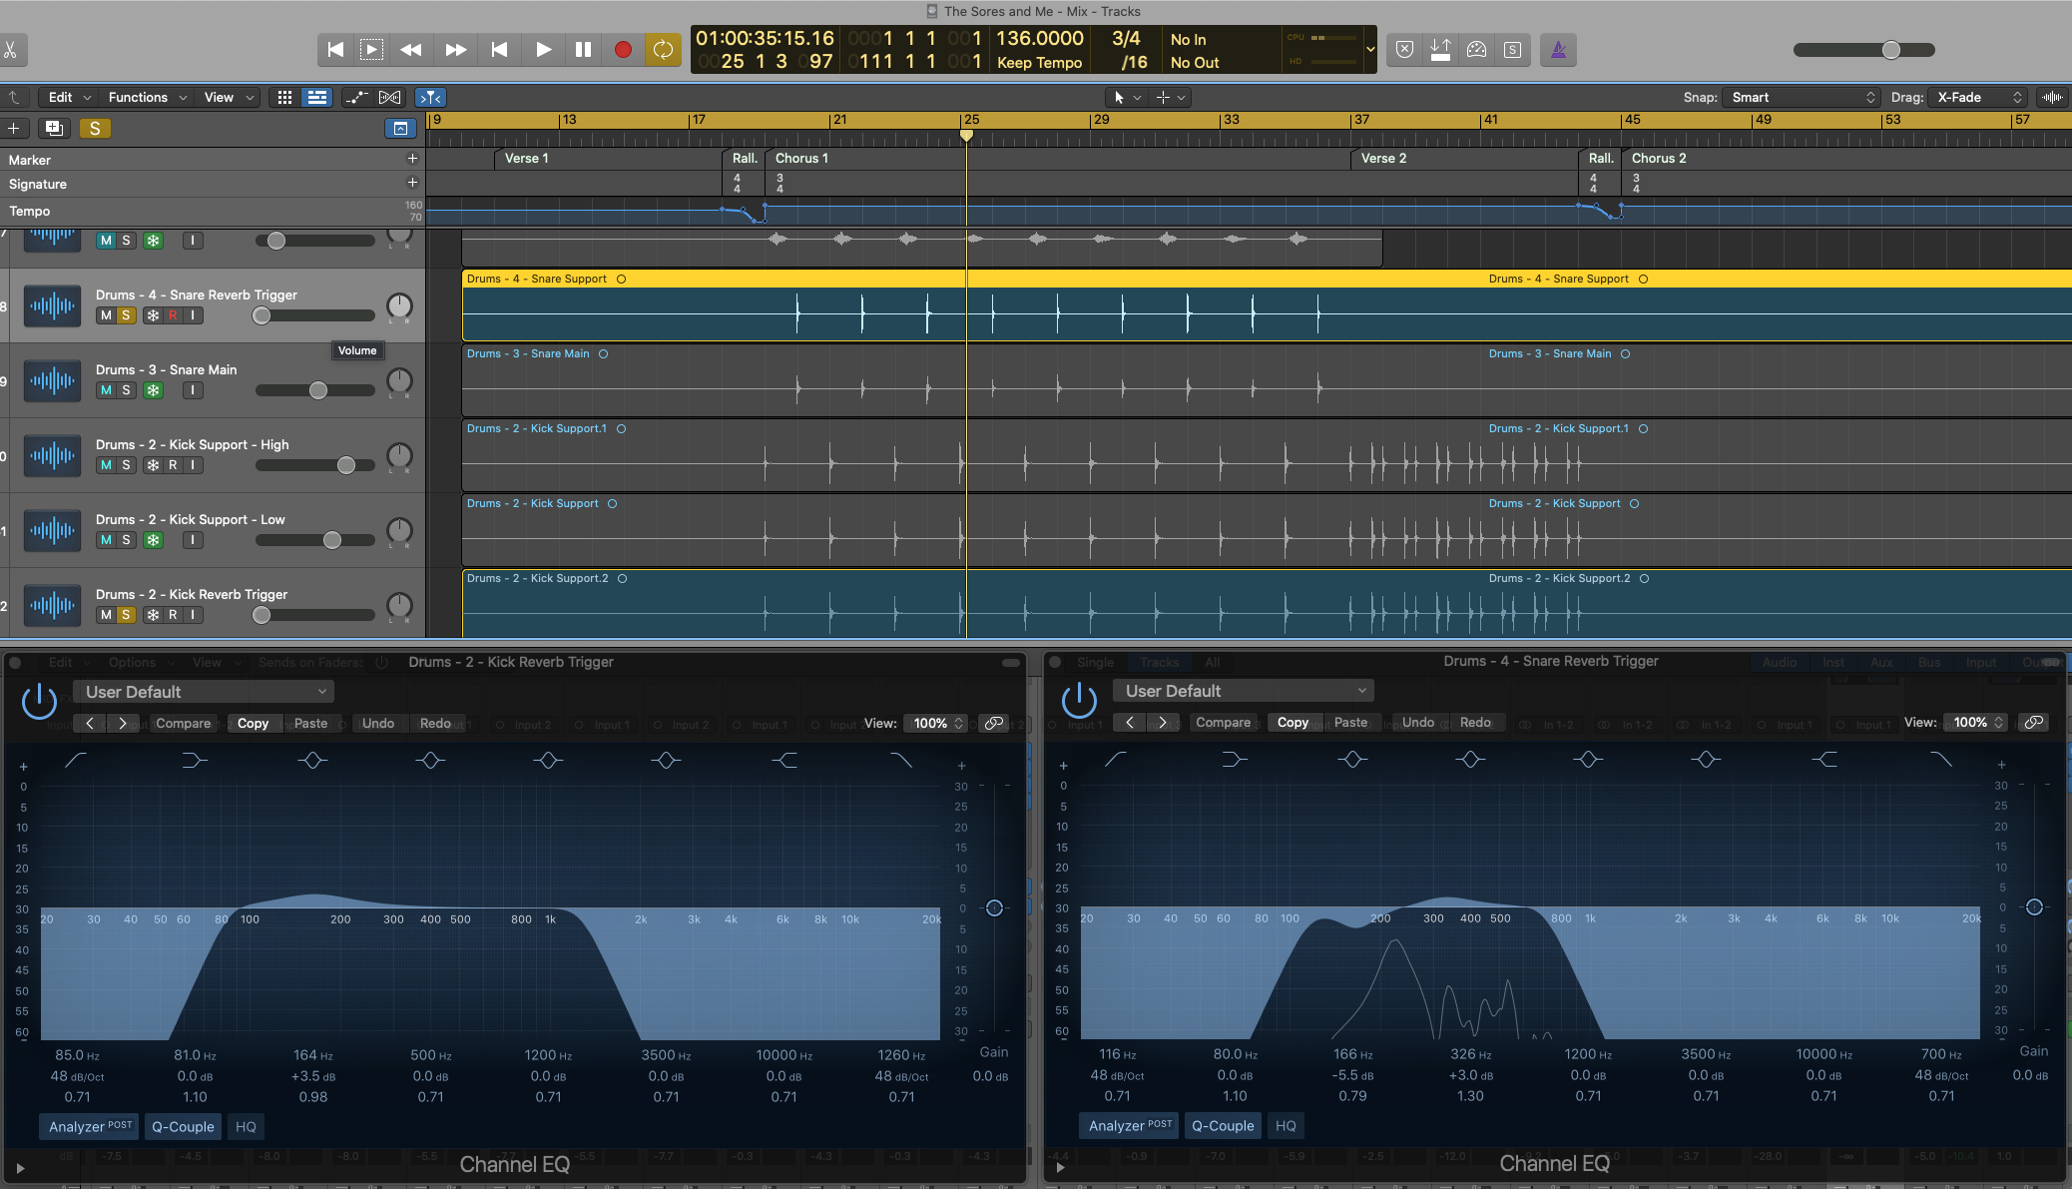Select the Edit menu in the toolbar
The height and width of the screenshot is (1189, 2072).
tap(57, 97)
